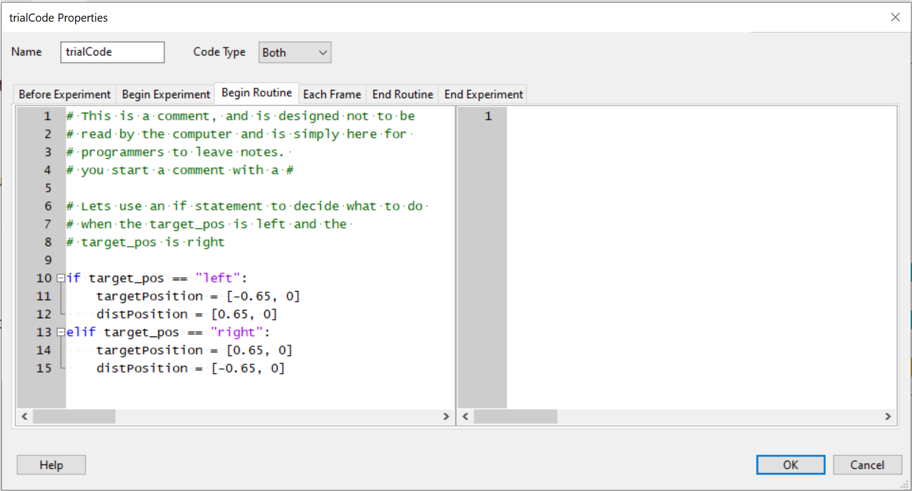
Task: Click the Cancel button
Action: coord(867,465)
